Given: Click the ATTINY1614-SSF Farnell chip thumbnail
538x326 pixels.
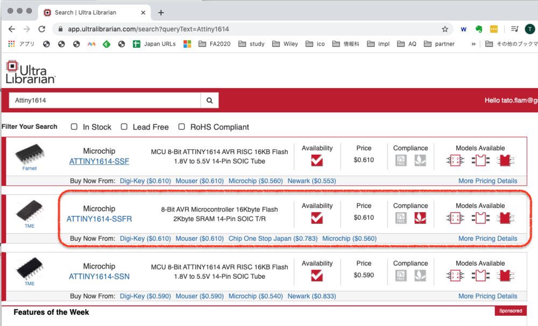Looking at the screenshot, I should pyautogui.click(x=30, y=155).
